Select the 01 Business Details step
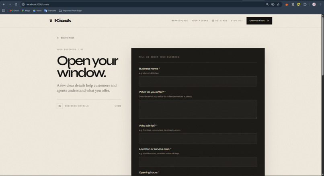The height and width of the screenshot is (176, 324). 89,106
